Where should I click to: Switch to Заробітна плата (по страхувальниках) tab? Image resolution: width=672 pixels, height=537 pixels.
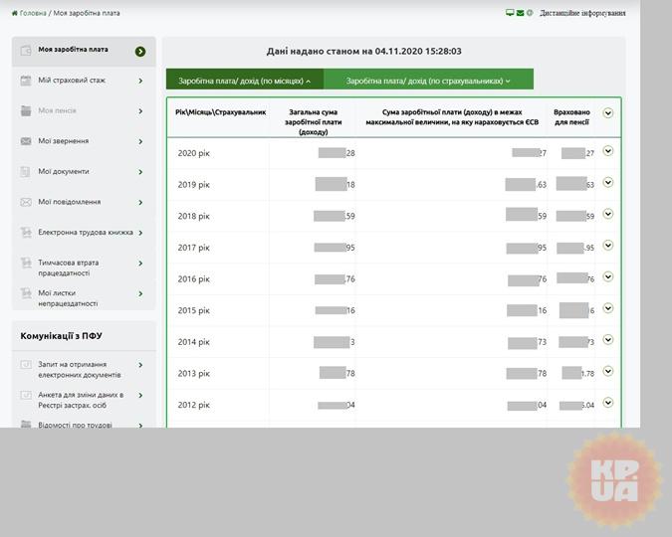[x=428, y=81]
